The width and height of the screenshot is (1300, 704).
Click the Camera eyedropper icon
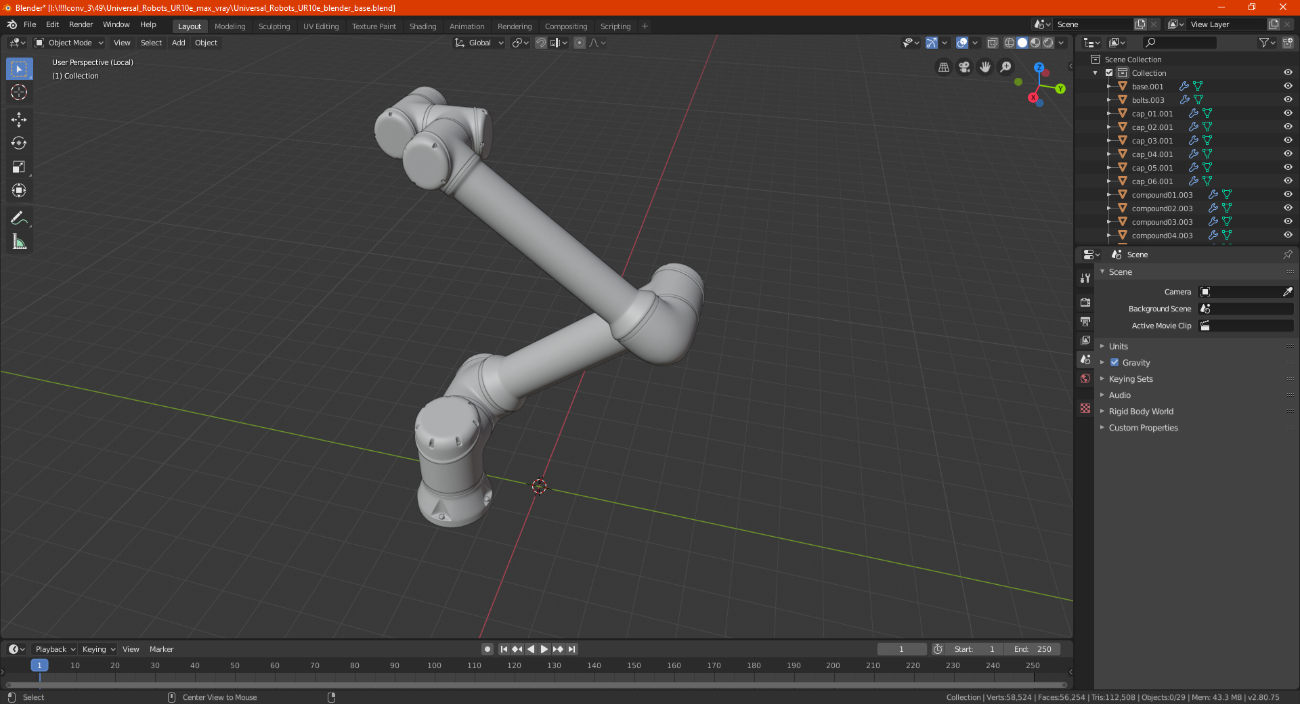1287,292
